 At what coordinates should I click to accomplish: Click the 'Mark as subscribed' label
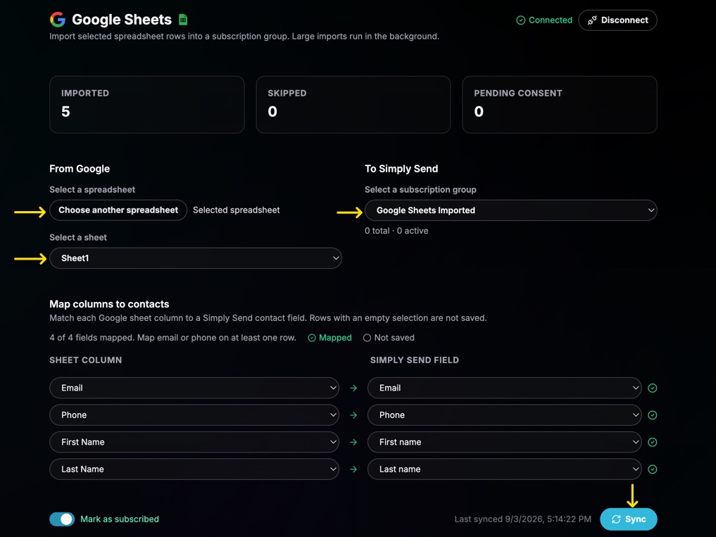[x=120, y=519]
